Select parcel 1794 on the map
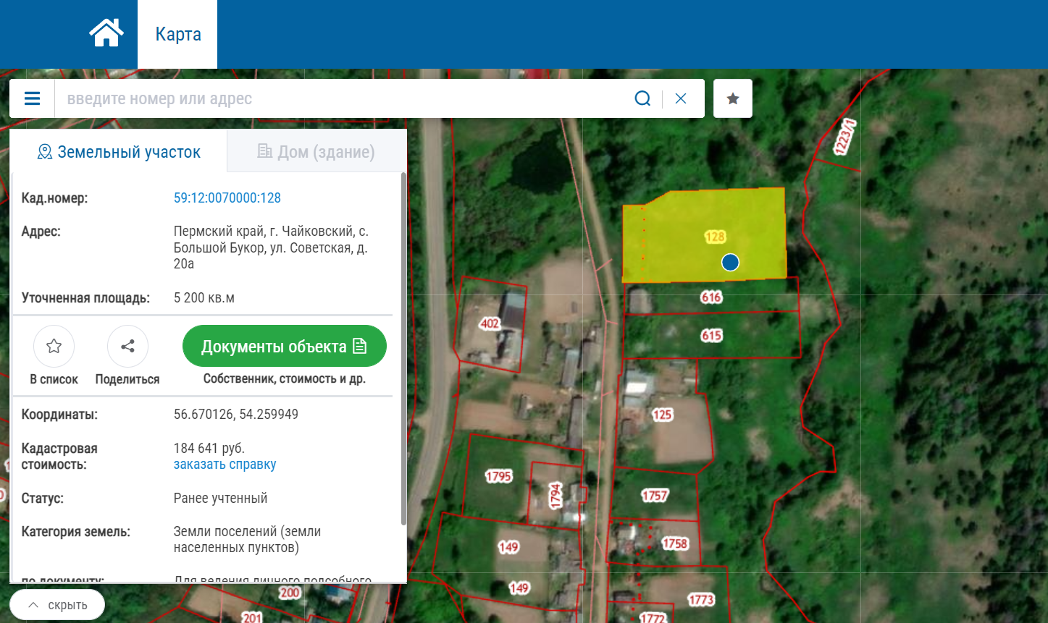 point(556,496)
